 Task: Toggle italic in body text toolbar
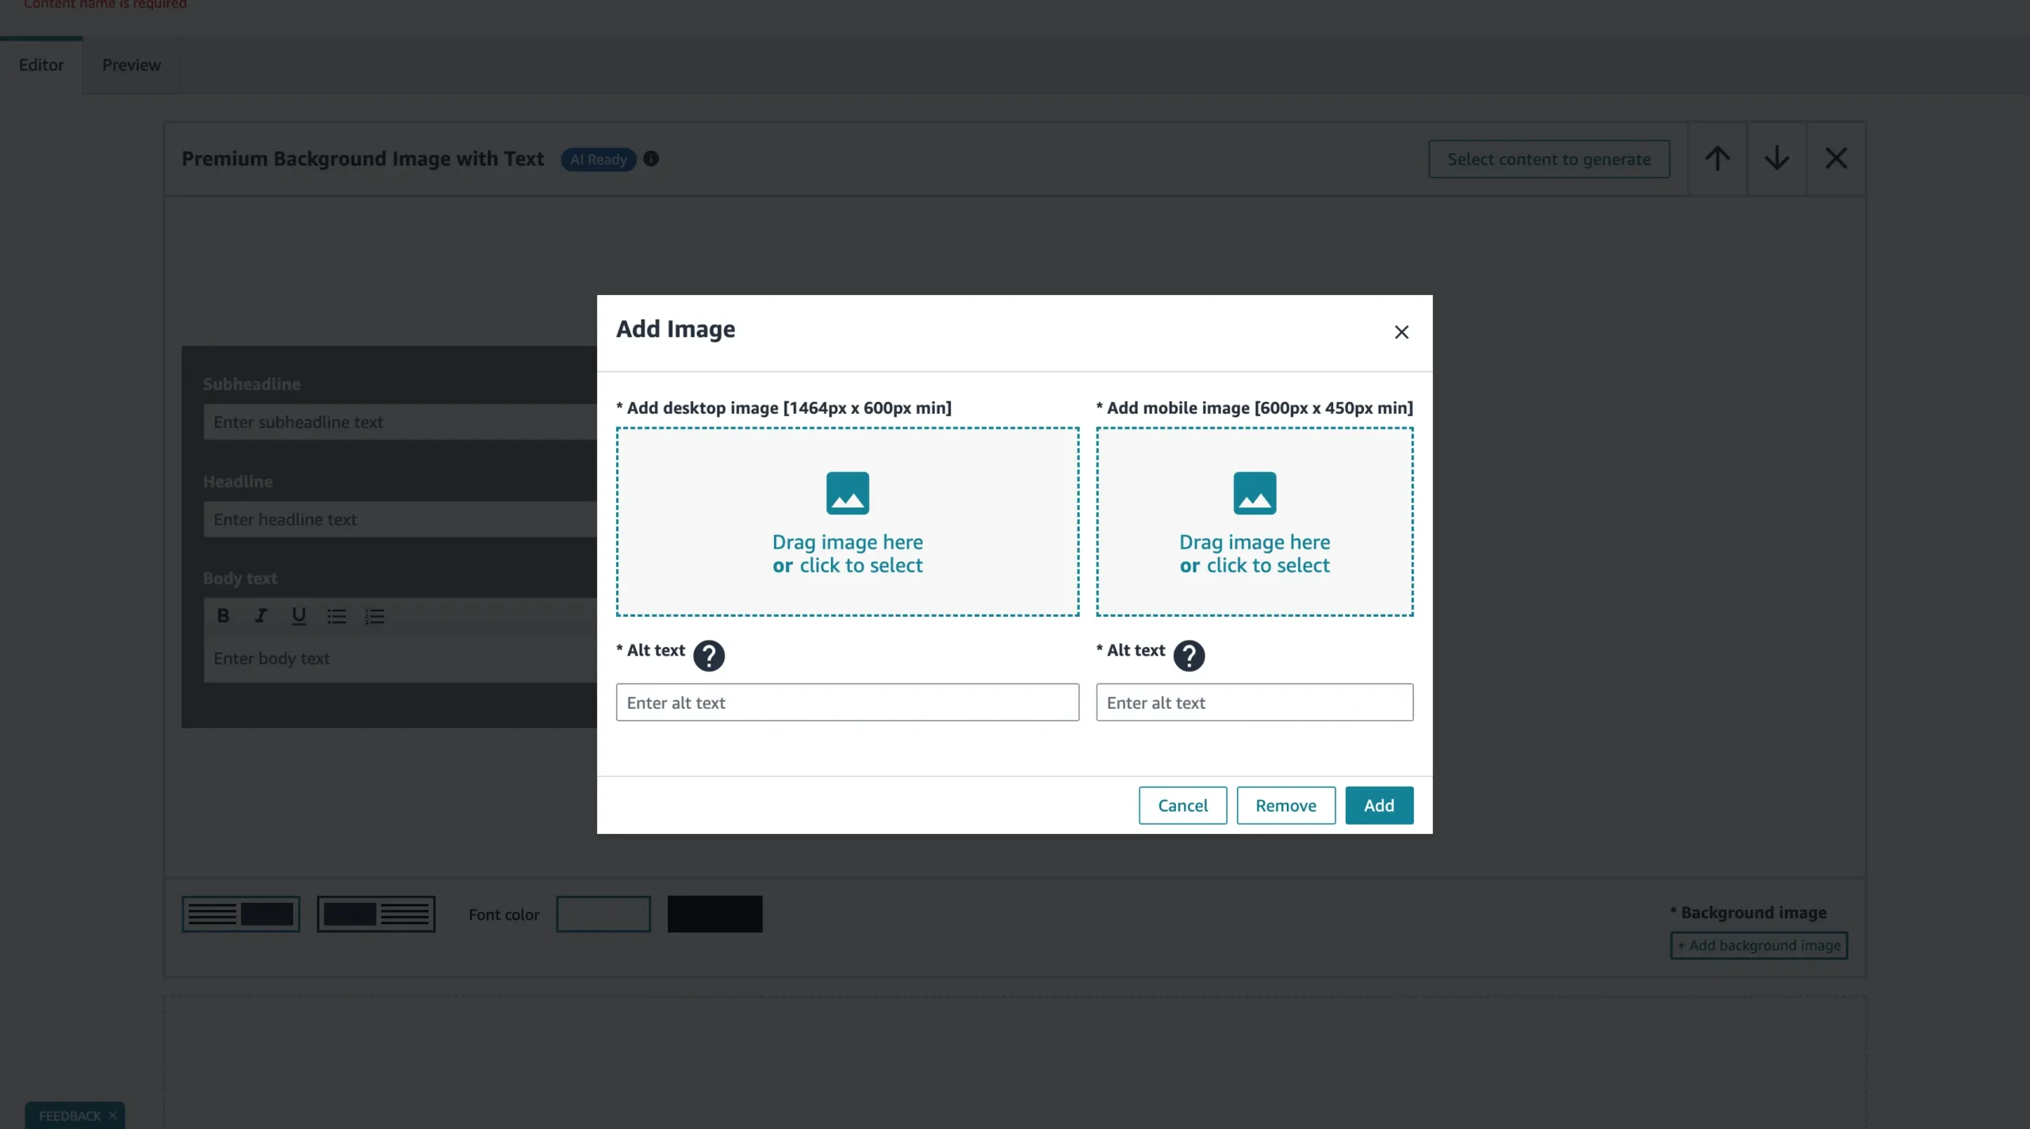(260, 615)
